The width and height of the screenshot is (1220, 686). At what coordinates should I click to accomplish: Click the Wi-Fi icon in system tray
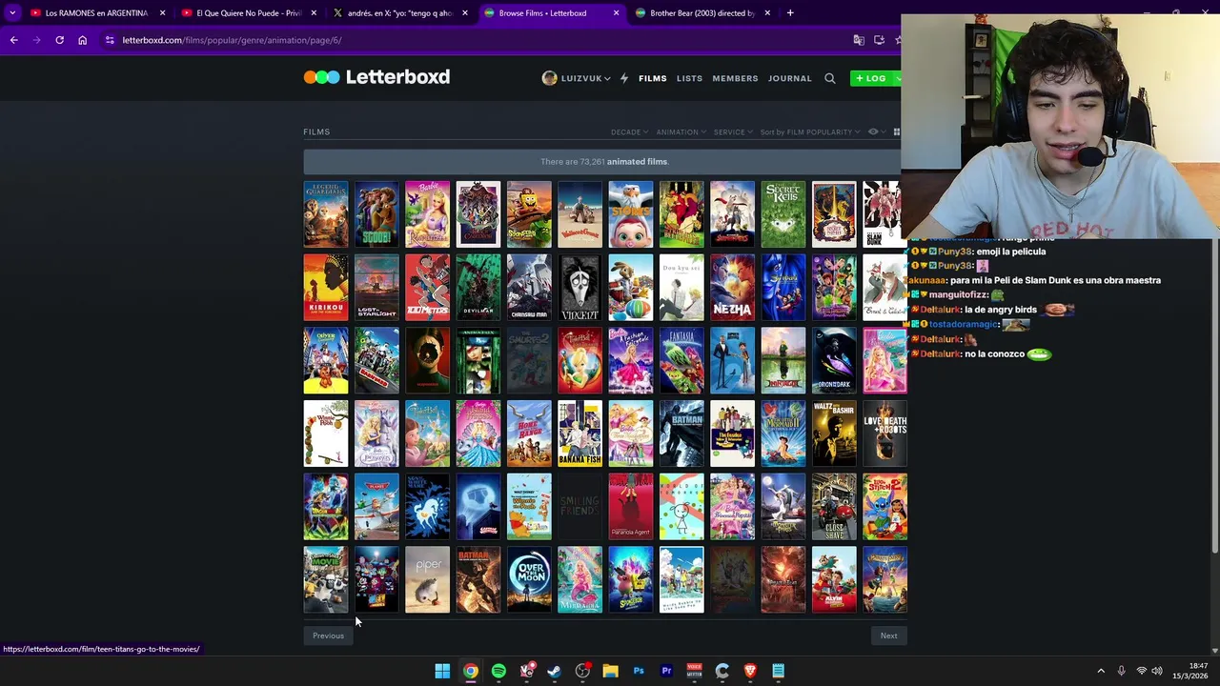[1141, 671]
